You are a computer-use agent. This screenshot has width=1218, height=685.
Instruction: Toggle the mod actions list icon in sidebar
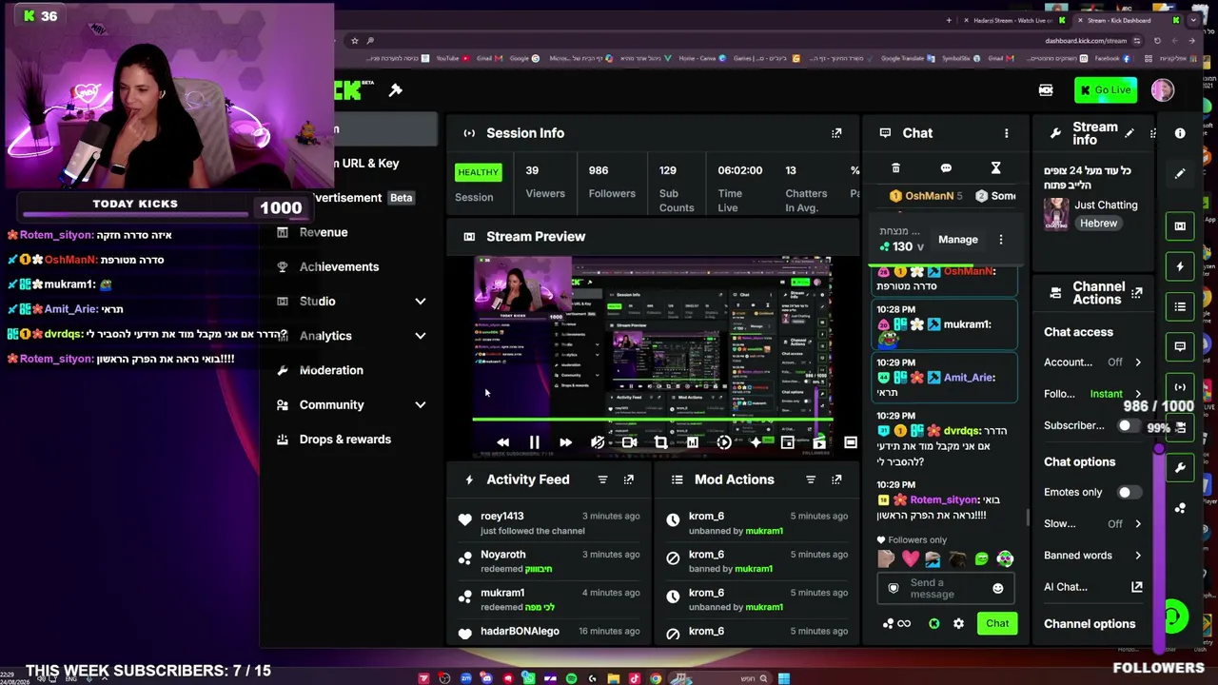1180,306
